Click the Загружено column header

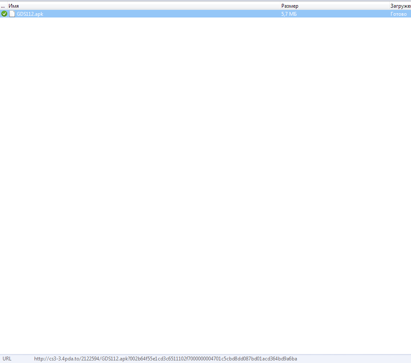(x=400, y=6)
